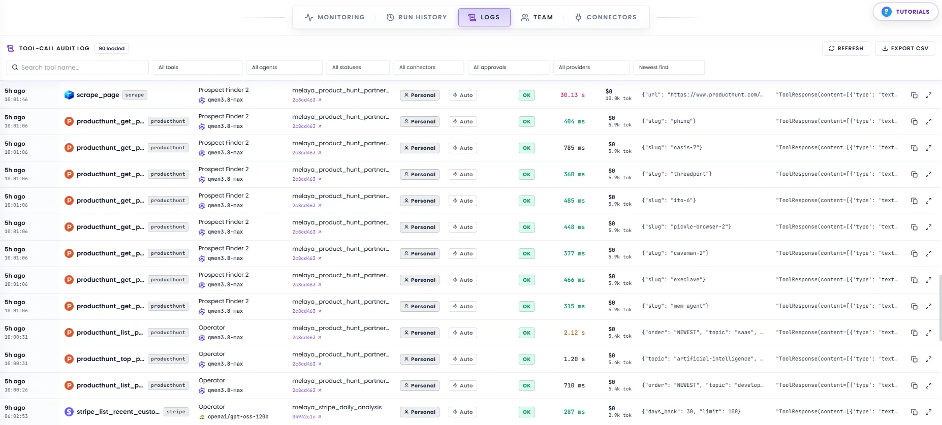Click the 785 ms duration value
Image resolution: width=942 pixels, height=425 pixels.
pos(574,148)
